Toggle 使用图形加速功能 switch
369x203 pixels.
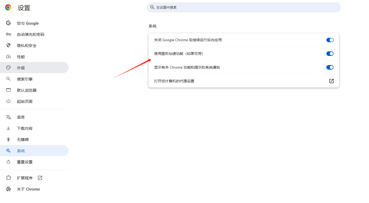(x=330, y=54)
